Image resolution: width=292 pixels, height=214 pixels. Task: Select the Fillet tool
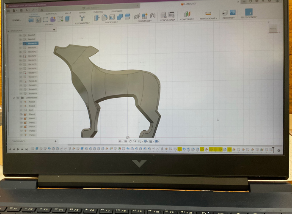(x=105, y=17)
